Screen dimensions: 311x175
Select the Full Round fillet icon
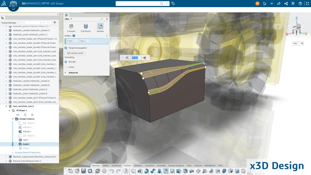(86, 27)
